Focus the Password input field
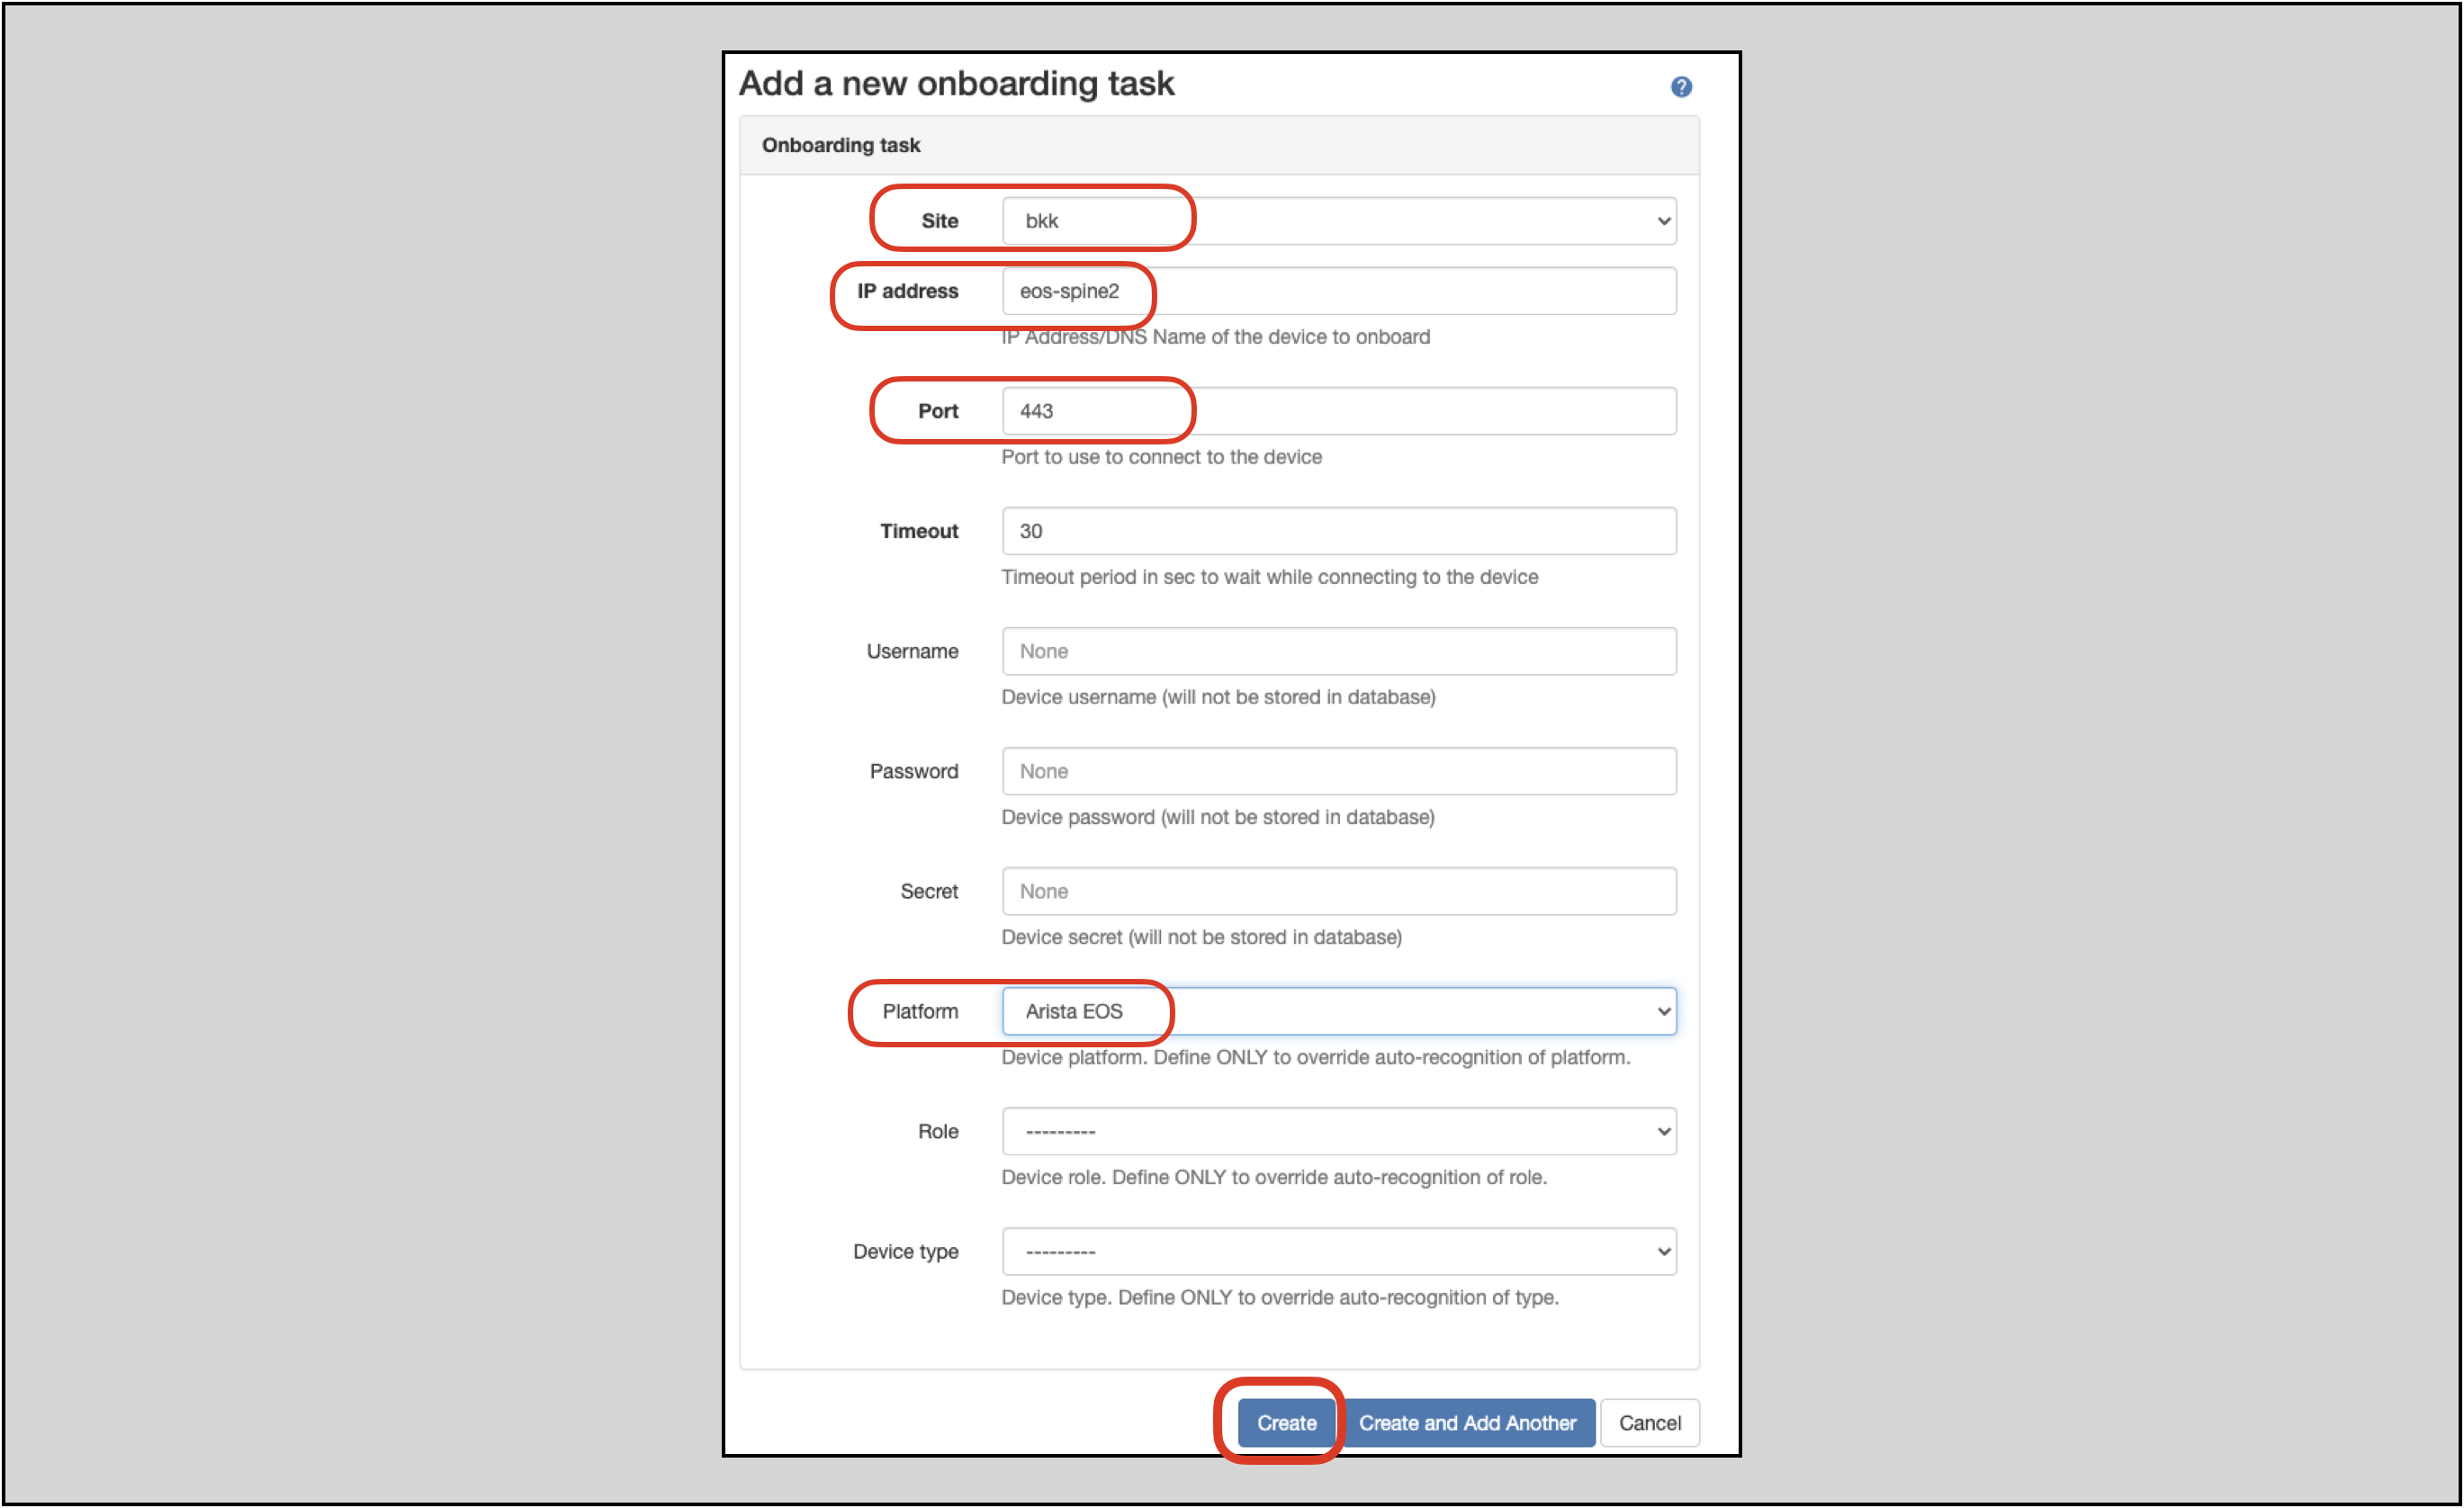Image resolution: width=2464 pixels, height=1508 pixels. [1339, 771]
